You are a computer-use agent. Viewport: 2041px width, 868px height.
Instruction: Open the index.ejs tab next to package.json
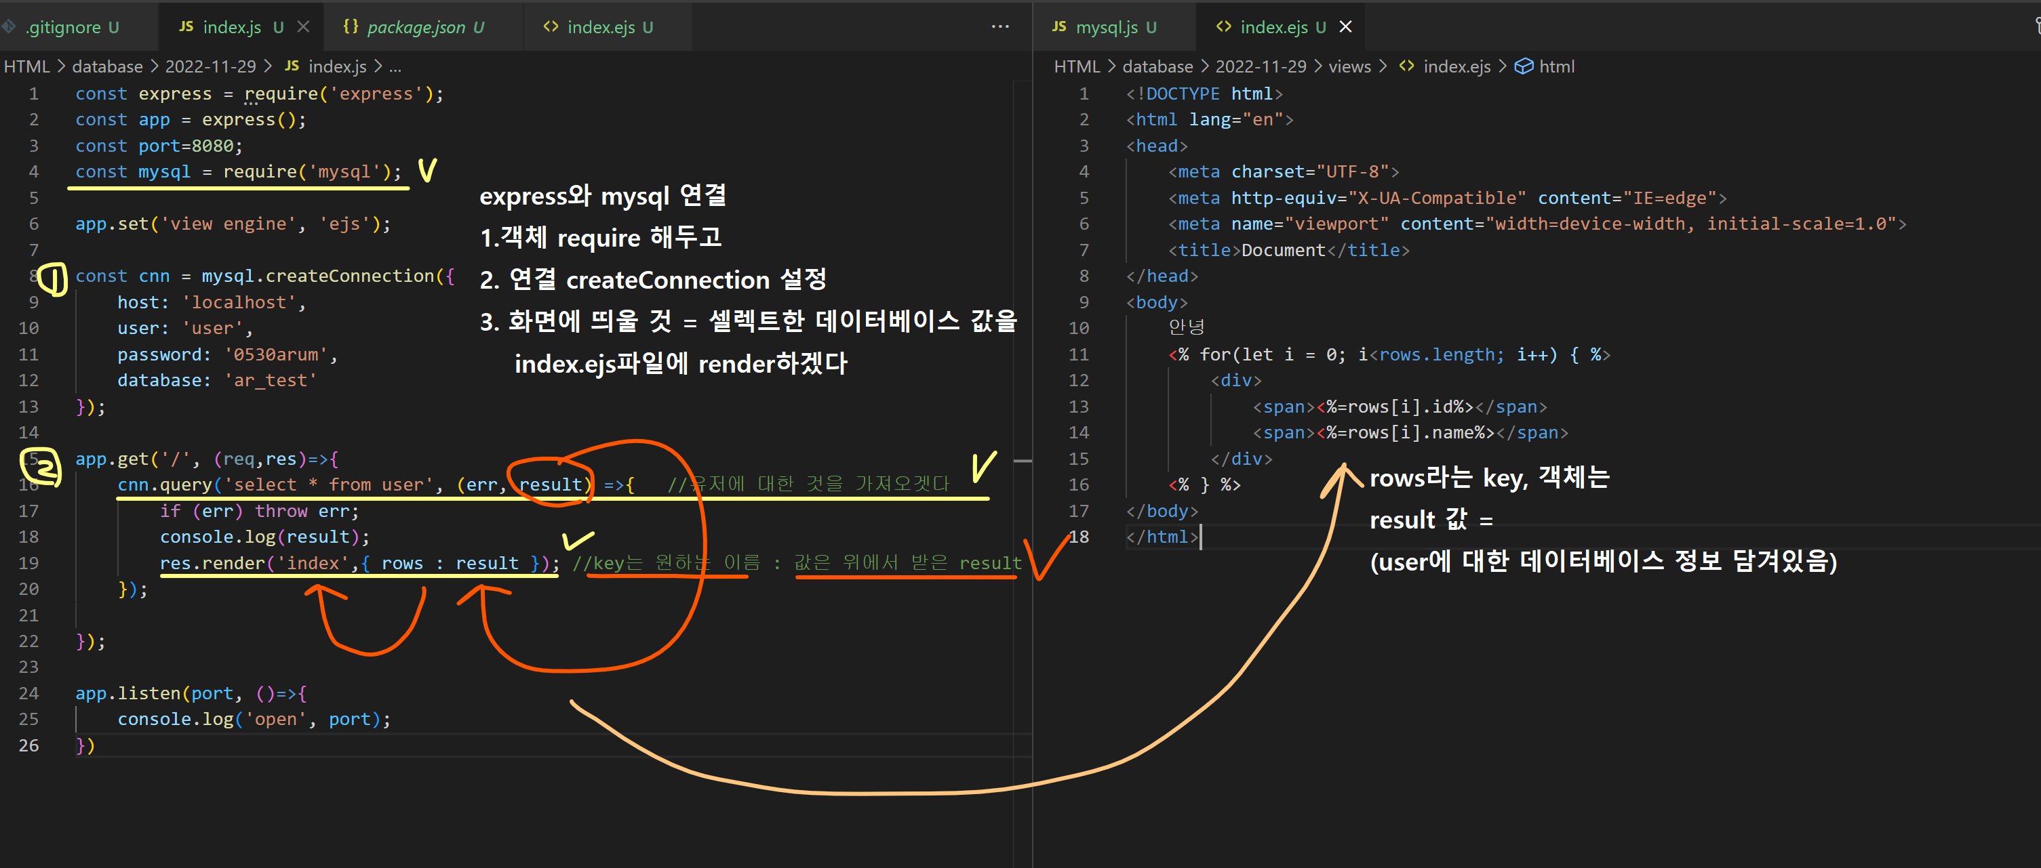coord(601,27)
